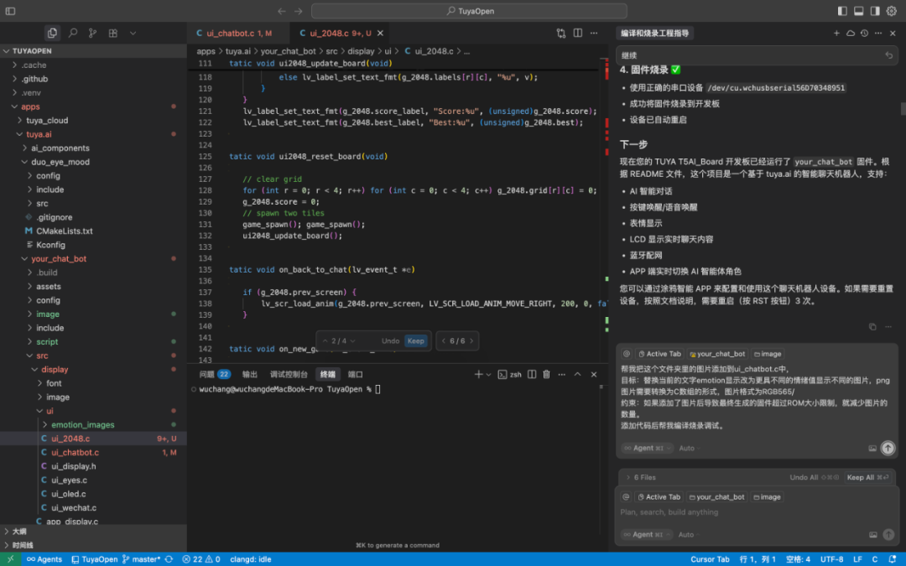Viewport: 906px width, 566px height.
Task: Toggle left sidebar layout icon
Action: (x=842, y=11)
